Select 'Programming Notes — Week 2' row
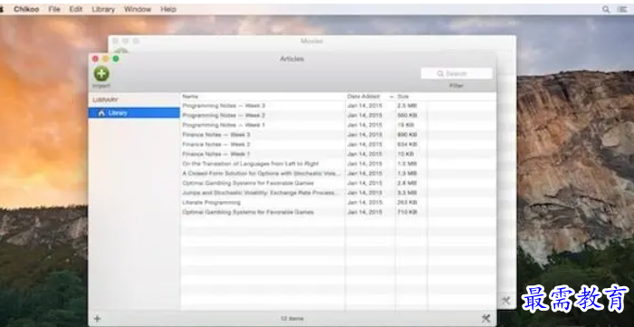This screenshot has width=634, height=327. [x=338, y=115]
